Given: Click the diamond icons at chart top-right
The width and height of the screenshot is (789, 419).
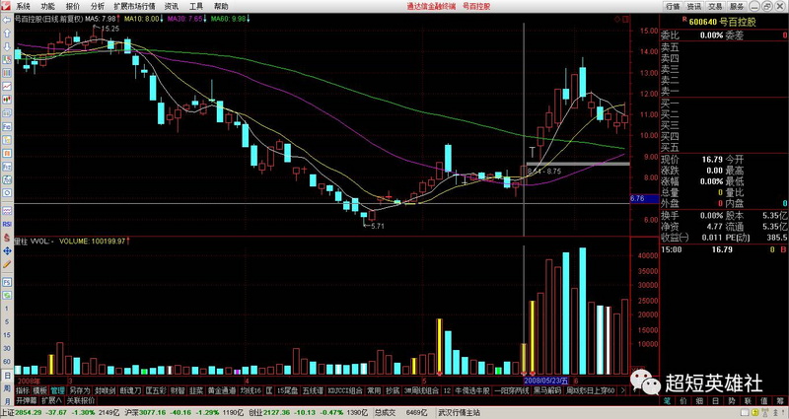Looking at the screenshot, I should [616, 19].
